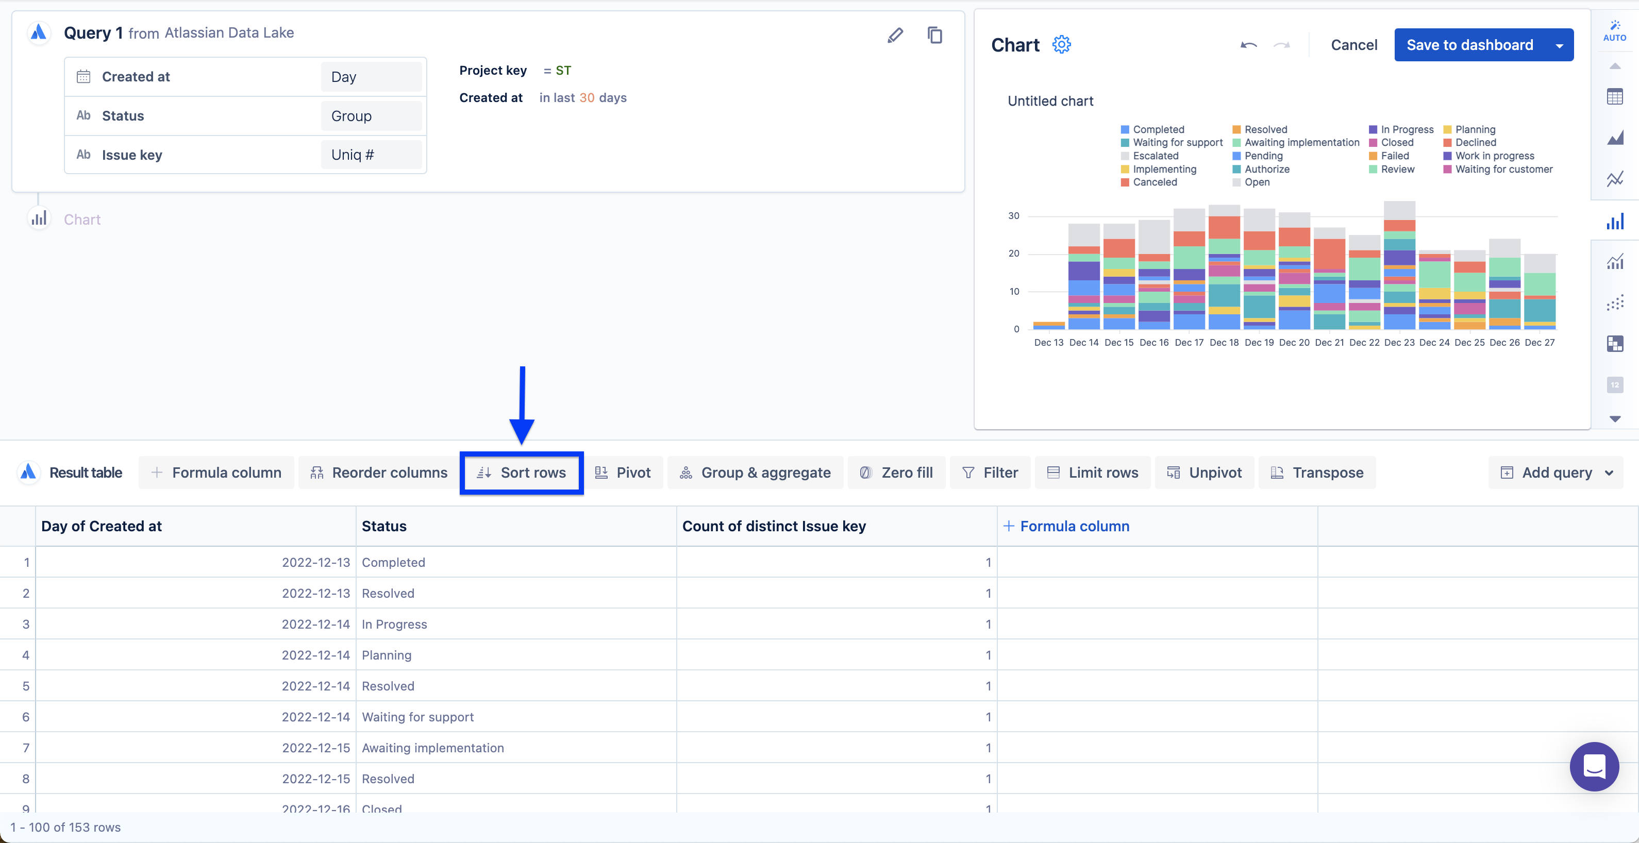
Task: Open the support chat bubble
Action: pyautogui.click(x=1594, y=766)
